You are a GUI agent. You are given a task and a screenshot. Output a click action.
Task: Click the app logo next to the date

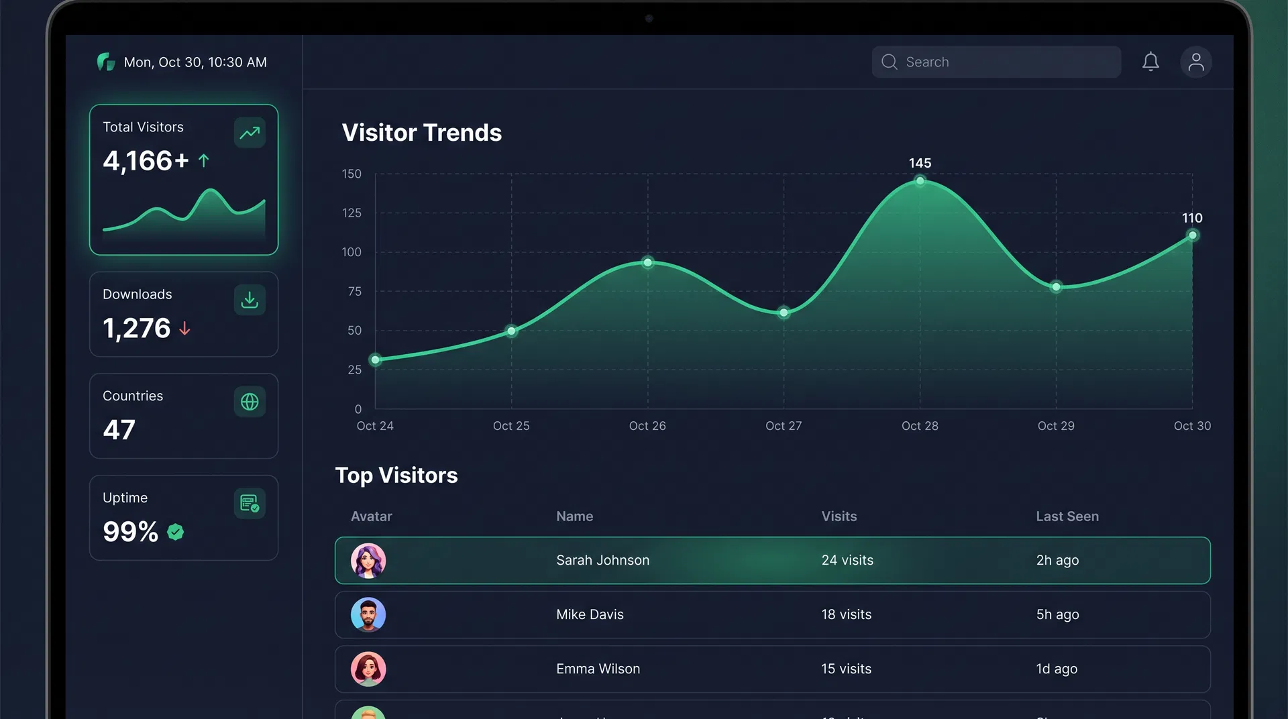(x=105, y=62)
